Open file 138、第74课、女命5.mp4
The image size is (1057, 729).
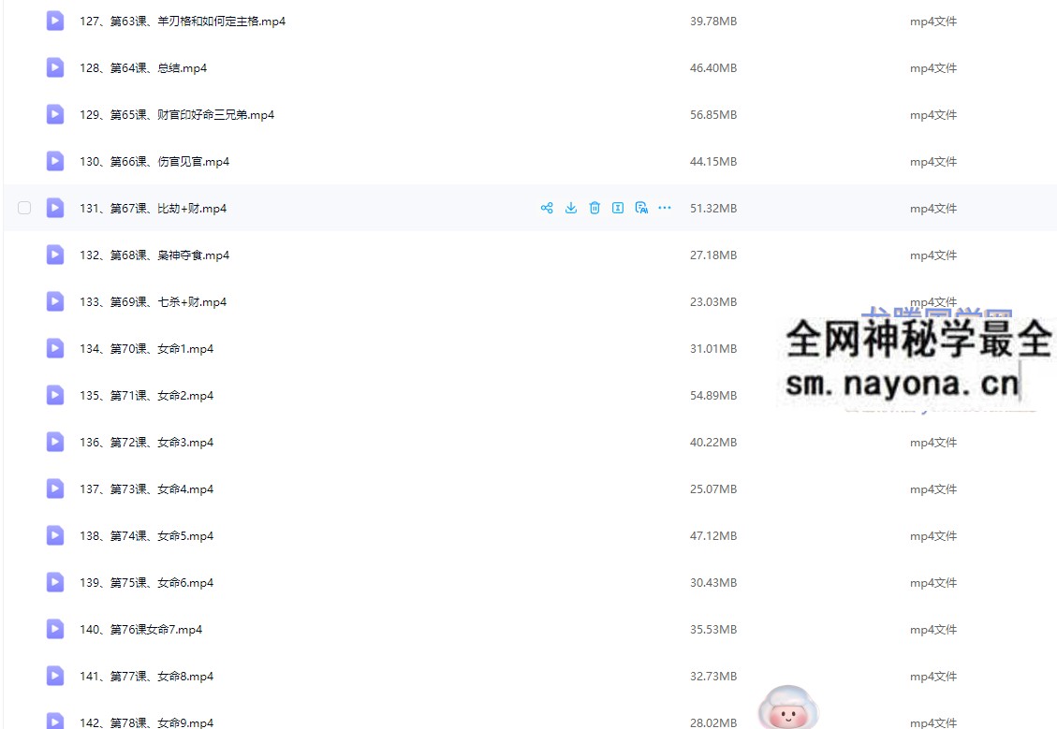(146, 535)
